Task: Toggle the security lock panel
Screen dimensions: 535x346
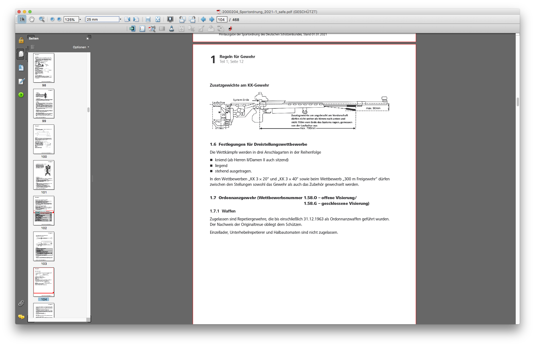Action: pyautogui.click(x=21, y=41)
